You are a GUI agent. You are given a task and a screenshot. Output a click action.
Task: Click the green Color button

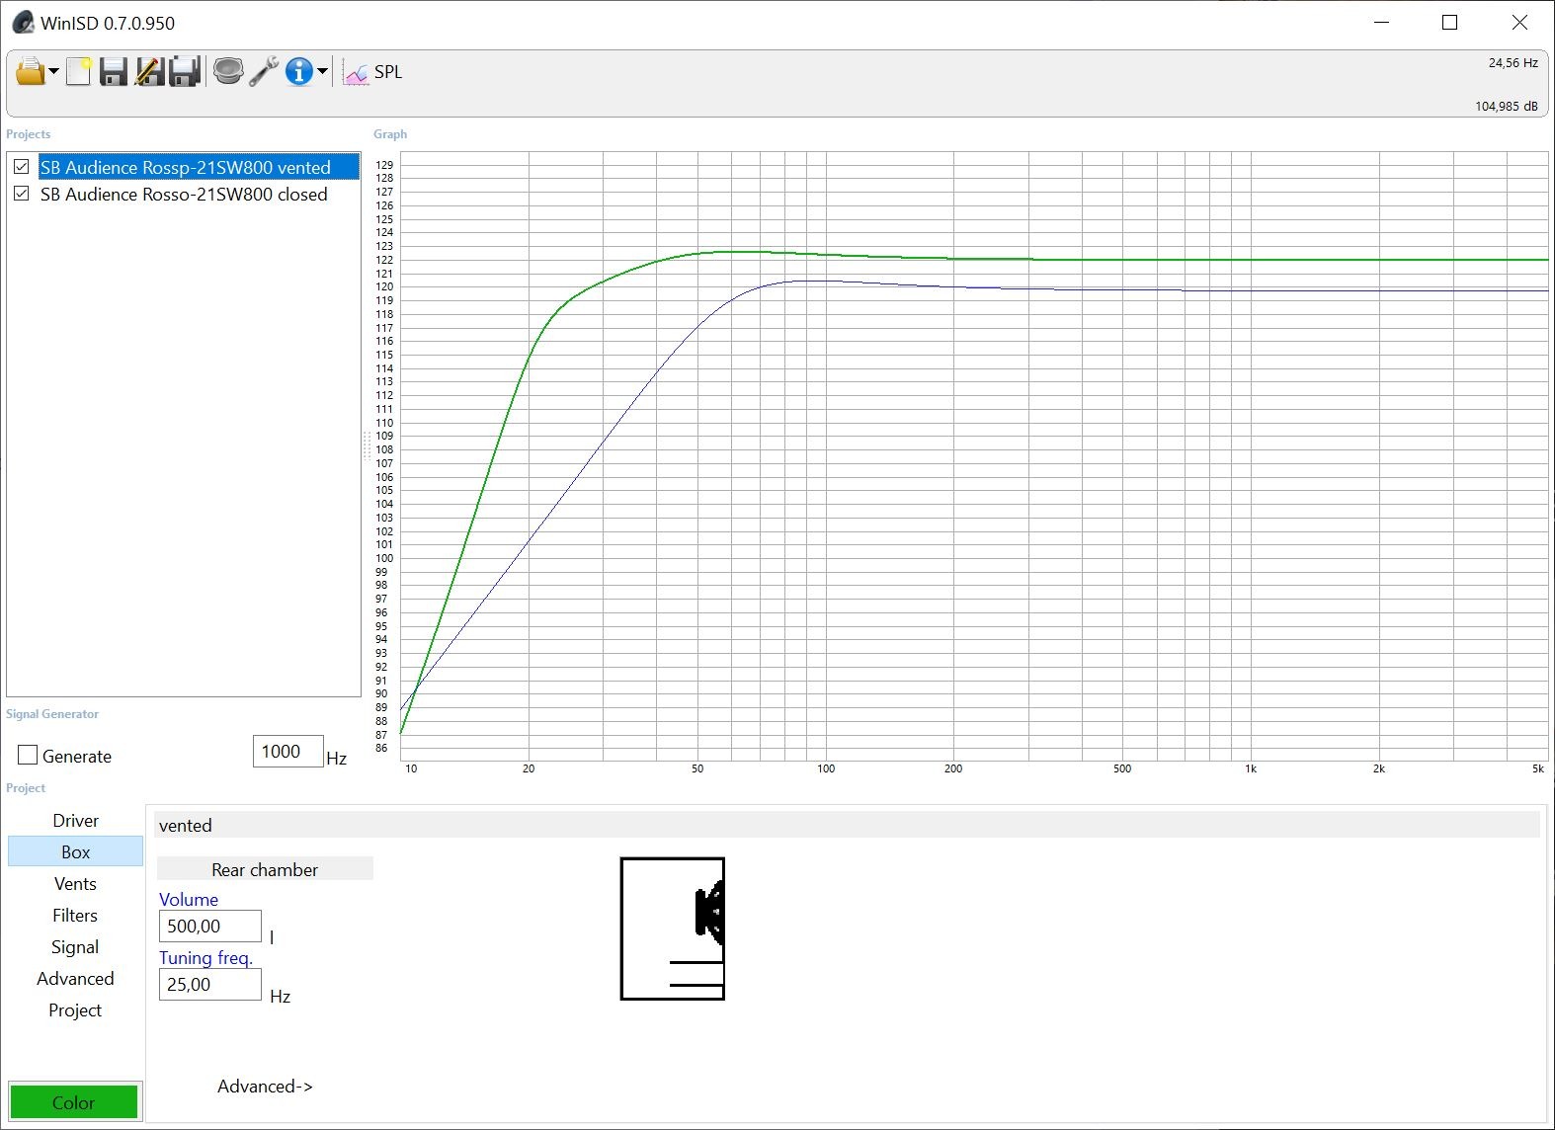point(74,1102)
